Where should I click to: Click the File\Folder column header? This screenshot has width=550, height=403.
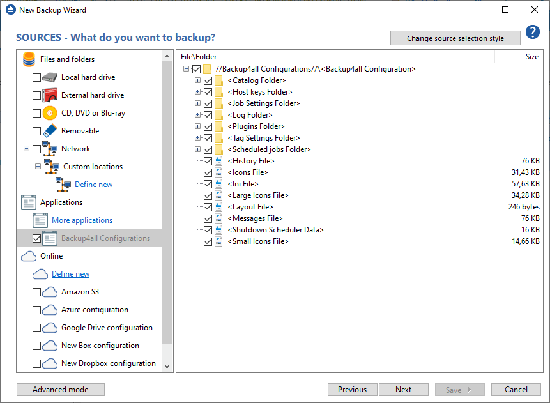pos(199,57)
